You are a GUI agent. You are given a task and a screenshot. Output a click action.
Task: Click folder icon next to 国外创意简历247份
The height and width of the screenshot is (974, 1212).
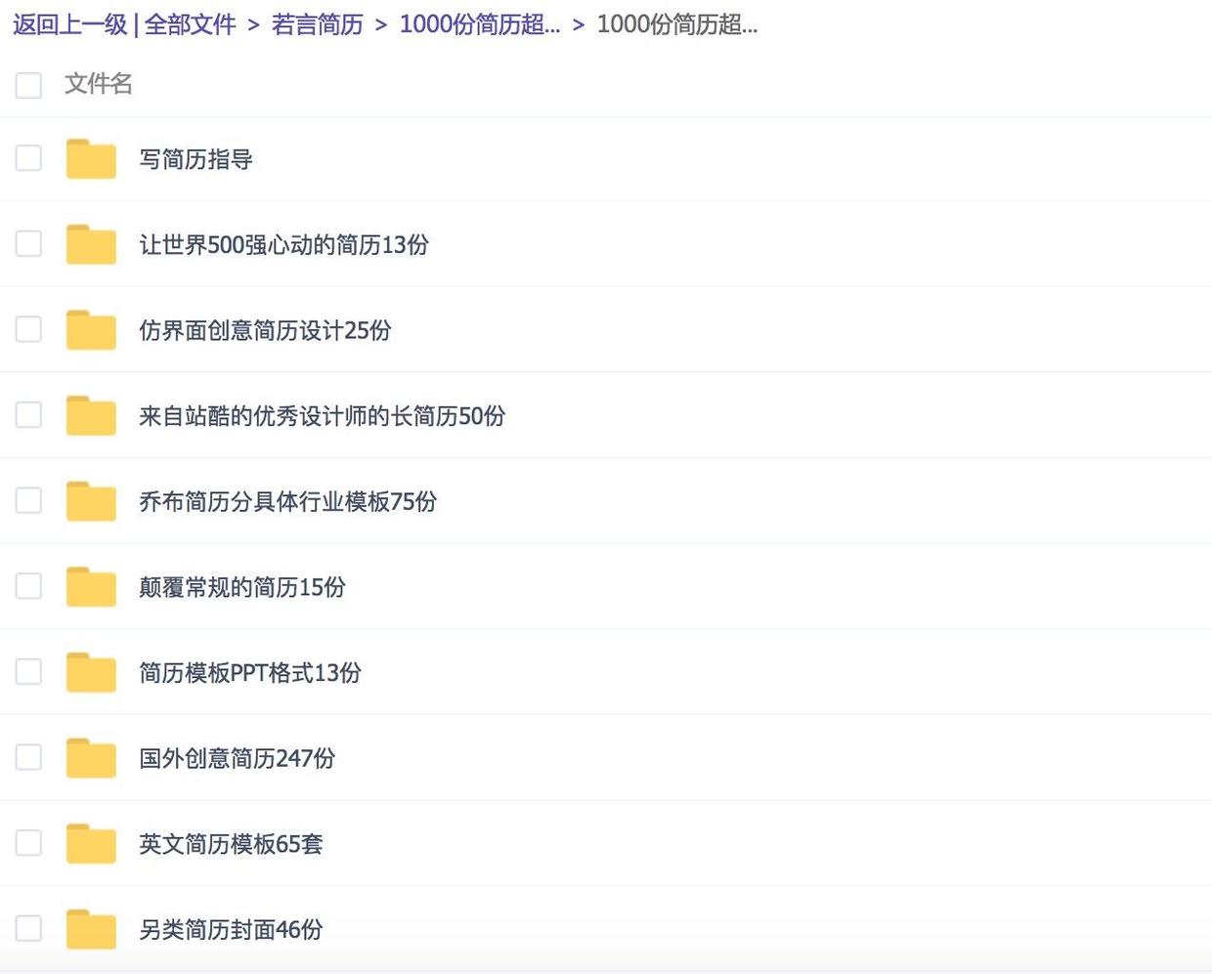click(x=91, y=758)
